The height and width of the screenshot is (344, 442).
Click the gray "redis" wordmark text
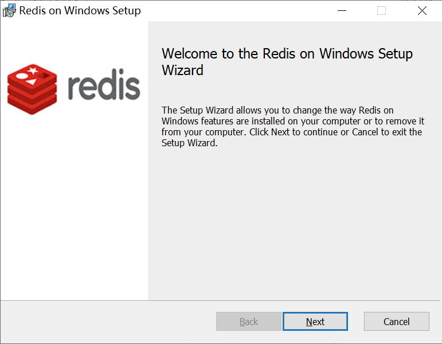104,85
